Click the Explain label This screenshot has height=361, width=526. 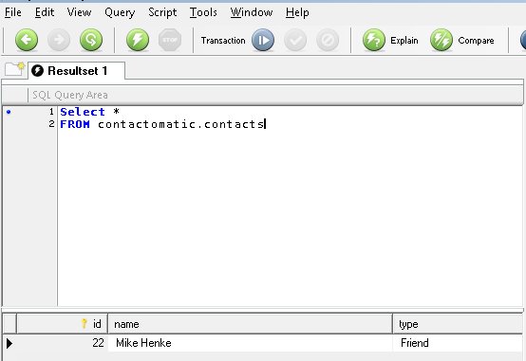point(404,41)
